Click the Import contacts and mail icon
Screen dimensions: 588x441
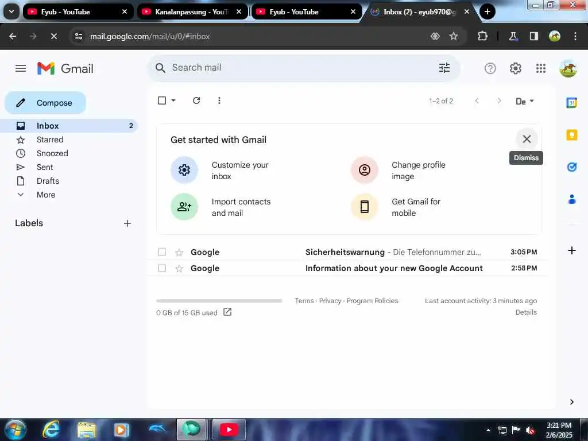(x=184, y=207)
